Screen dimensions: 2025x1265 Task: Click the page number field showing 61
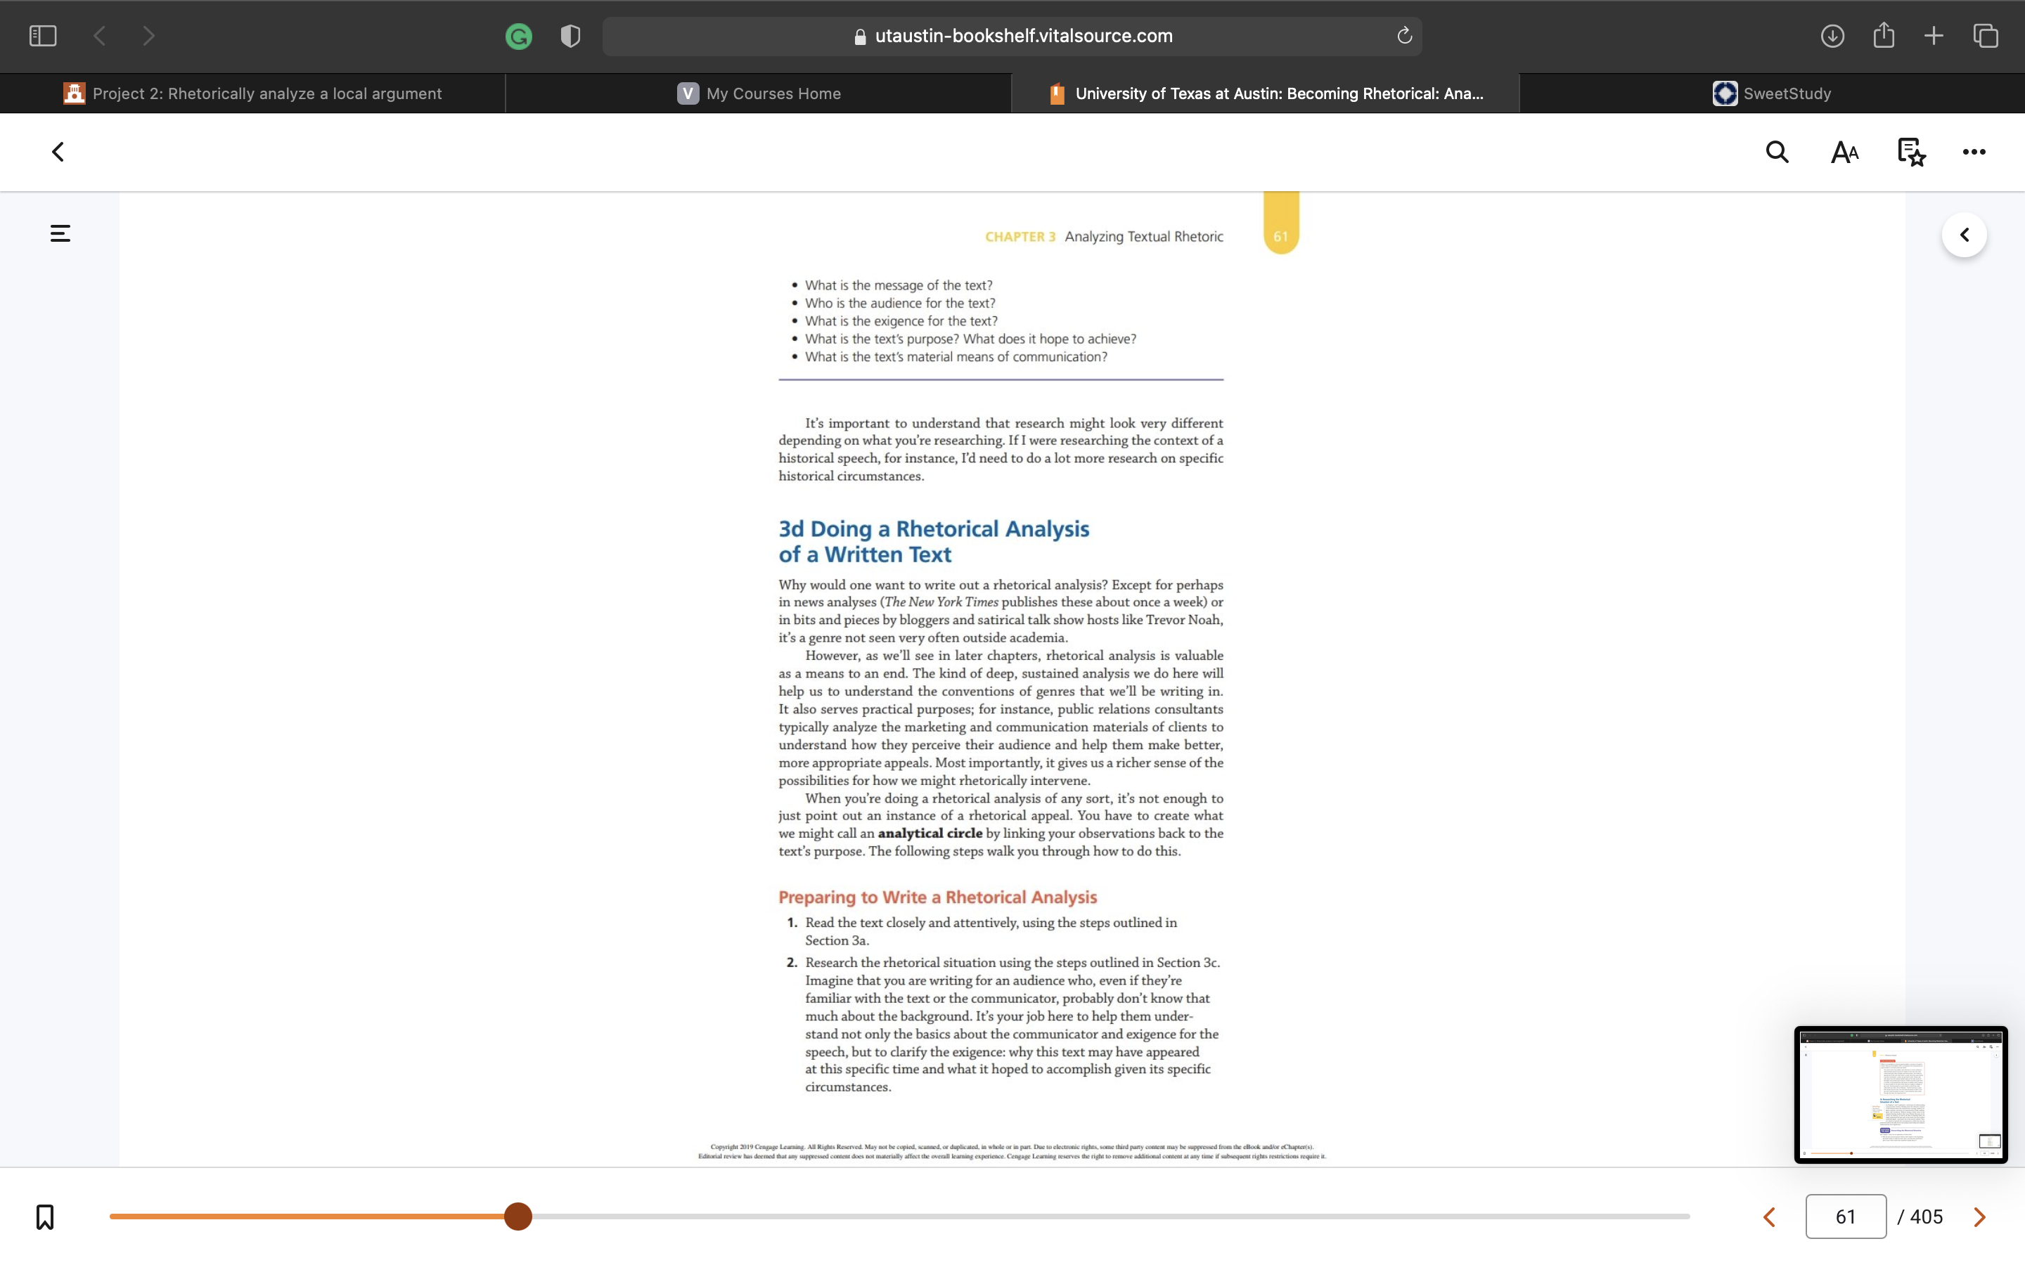tap(1845, 1217)
